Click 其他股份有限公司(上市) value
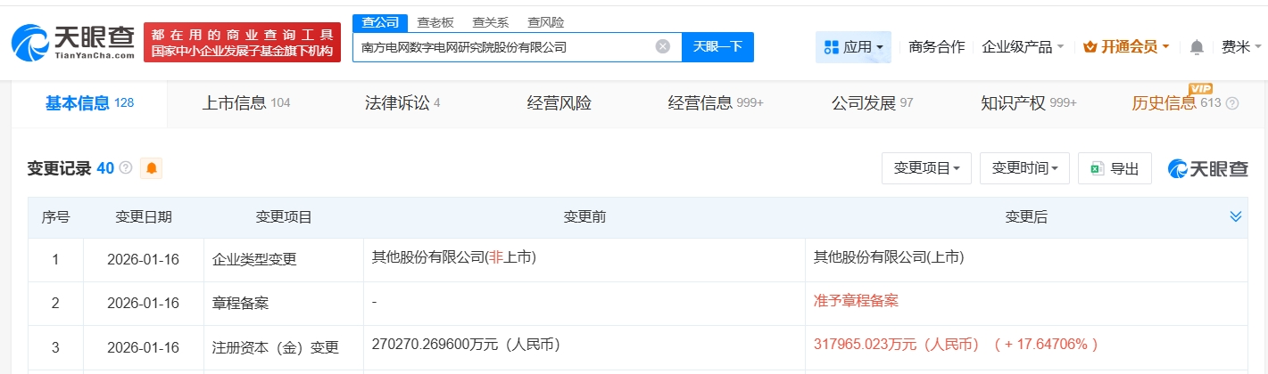The image size is (1268, 374). [x=889, y=257]
